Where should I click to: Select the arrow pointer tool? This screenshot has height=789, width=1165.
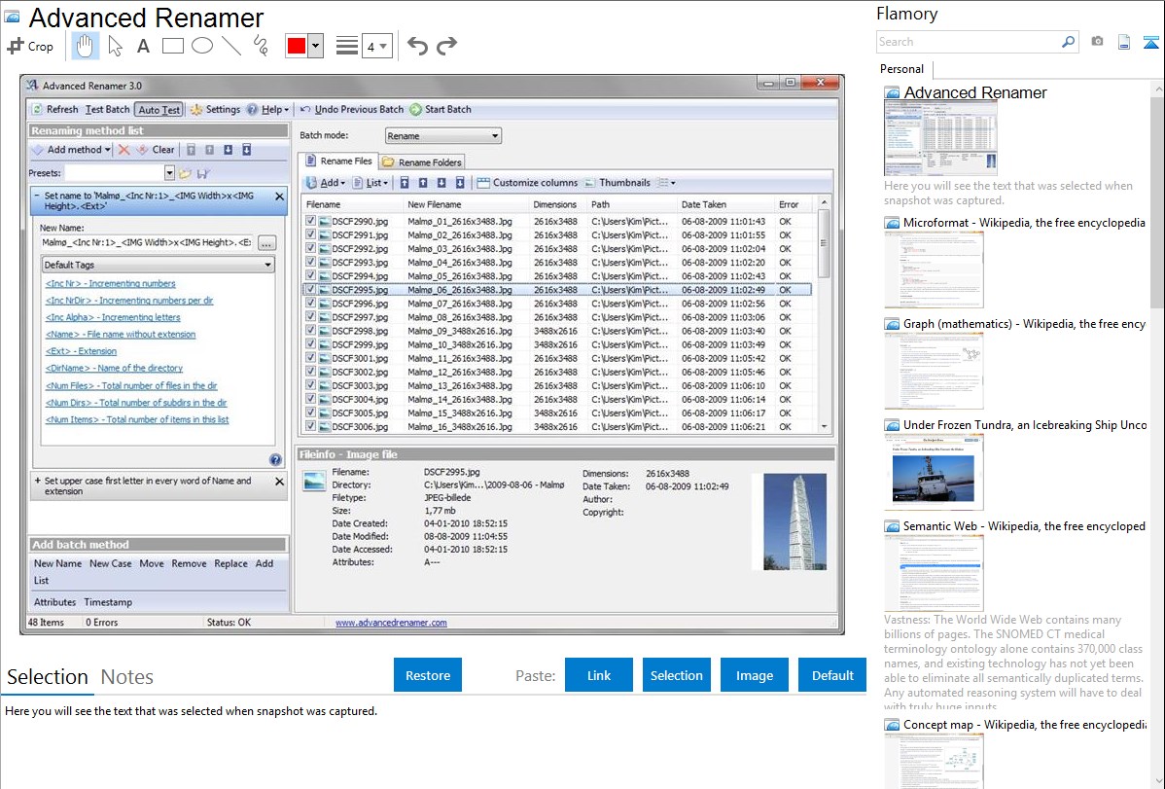tap(115, 46)
